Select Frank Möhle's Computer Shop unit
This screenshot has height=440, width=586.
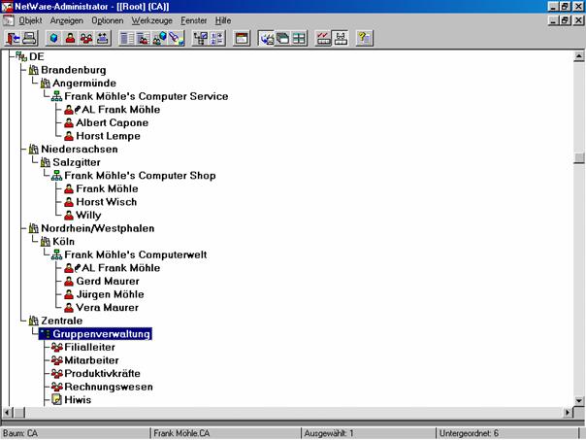[x=140, y=176]
